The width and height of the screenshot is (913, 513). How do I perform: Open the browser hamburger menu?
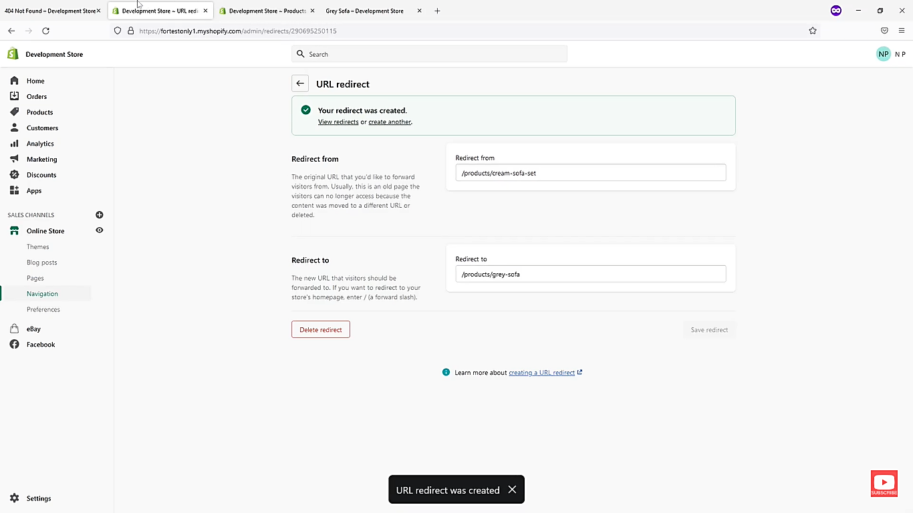(x=902, y=31)
